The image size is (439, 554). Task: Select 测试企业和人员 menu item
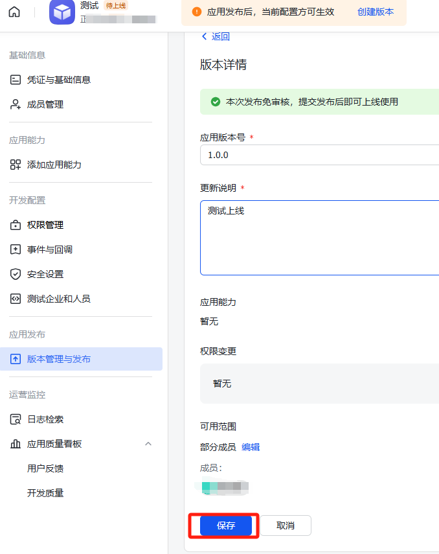coord(58,299)
